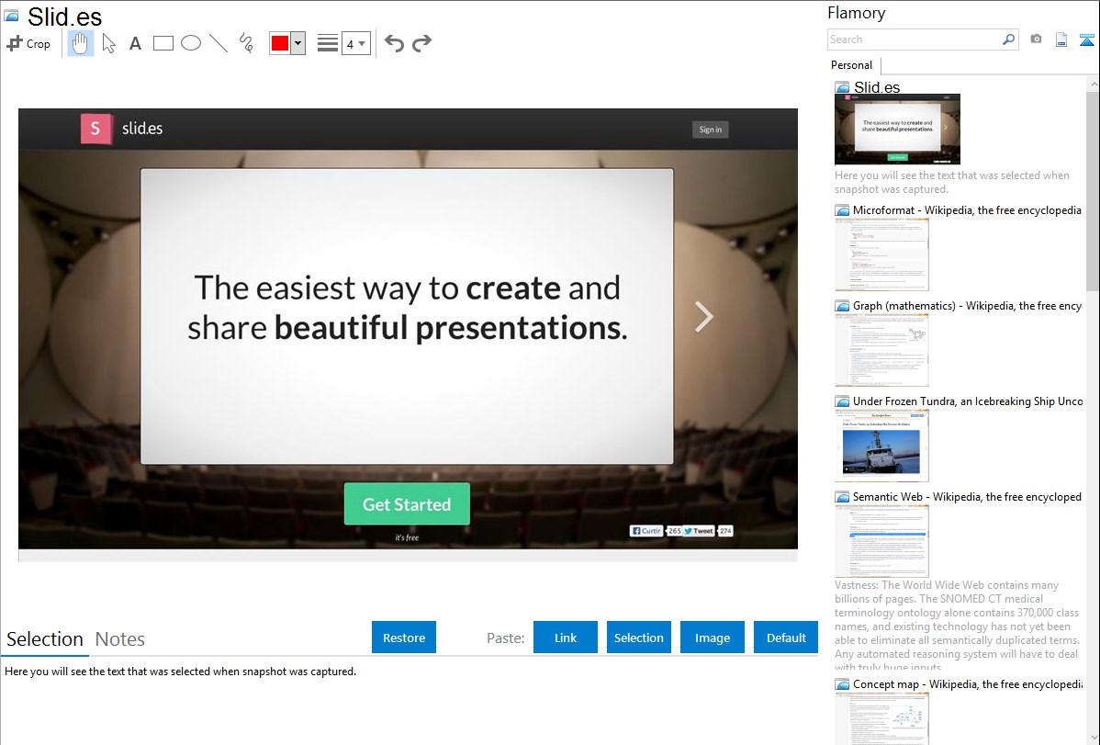Open the Concept map snapshot thumbnail
This screenshot has width=1100, height=745.
881,718
